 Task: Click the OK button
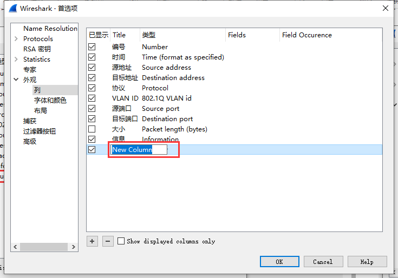click(x=279, y=262)
